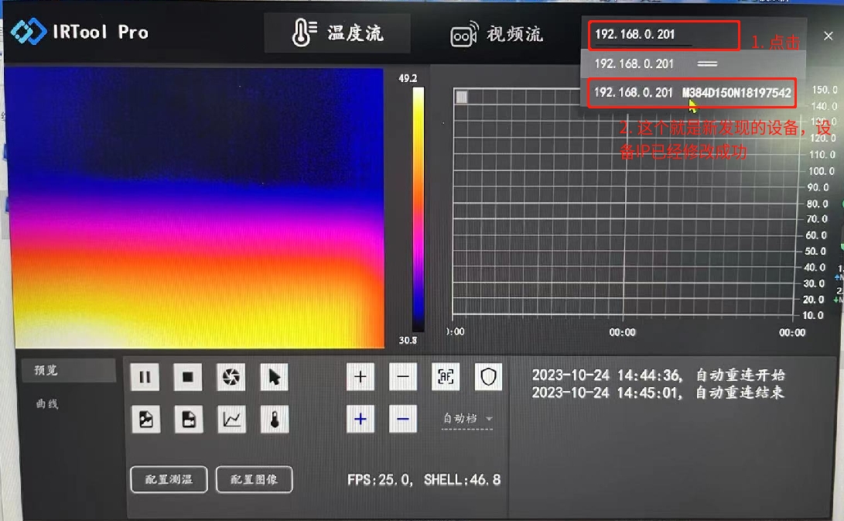Expand the 自动档 gear dropdown

[x=468, y=419]
